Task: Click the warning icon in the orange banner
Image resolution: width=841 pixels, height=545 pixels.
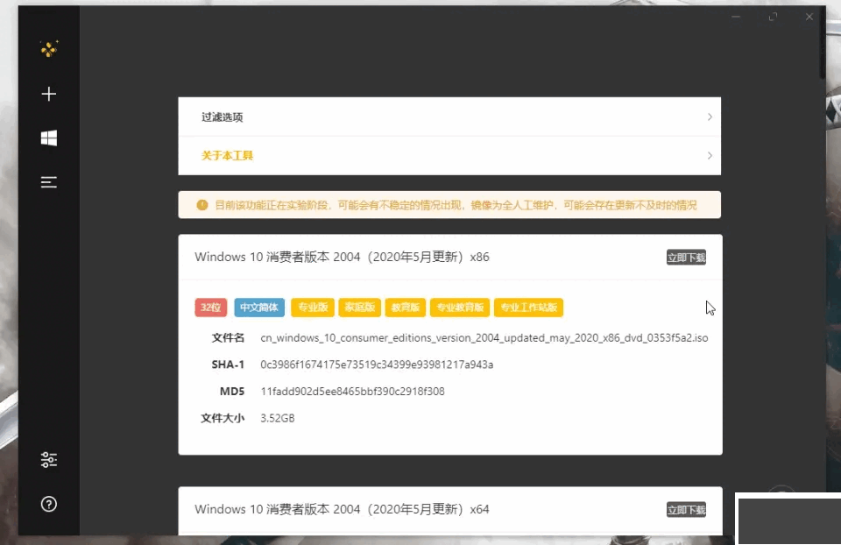Action: 202,205
